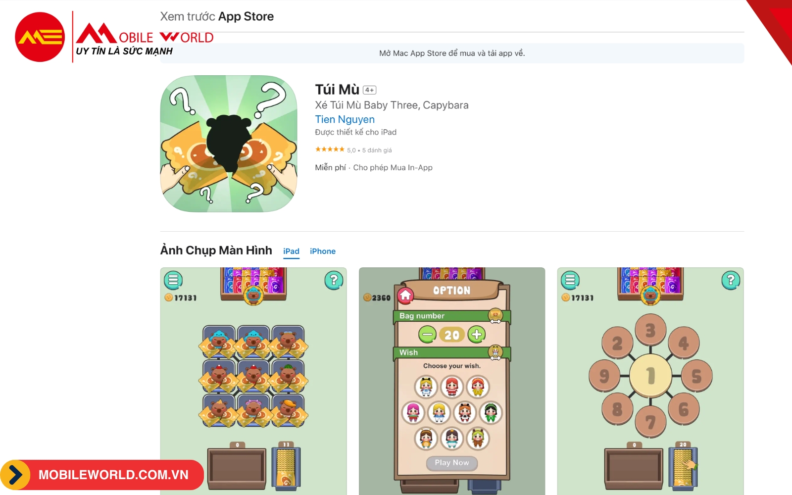Screen dimensions: 792x495
Task: Click the menu icon in first screenshot
Action: [x=173, y=280]
